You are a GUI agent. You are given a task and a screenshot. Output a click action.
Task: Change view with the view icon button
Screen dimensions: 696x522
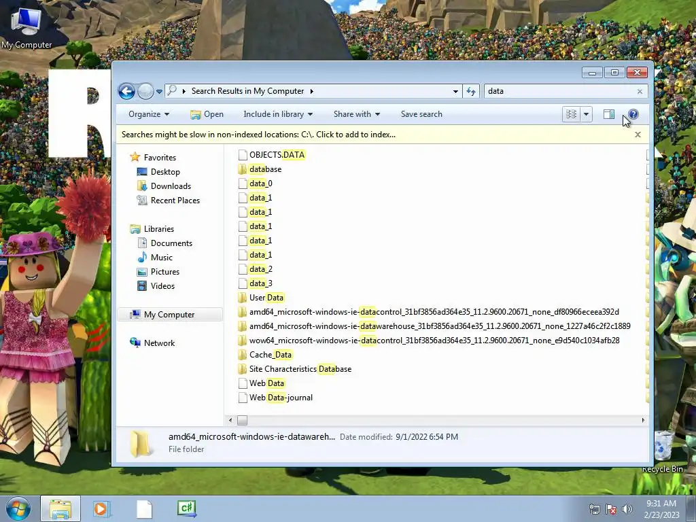(571, 114)
